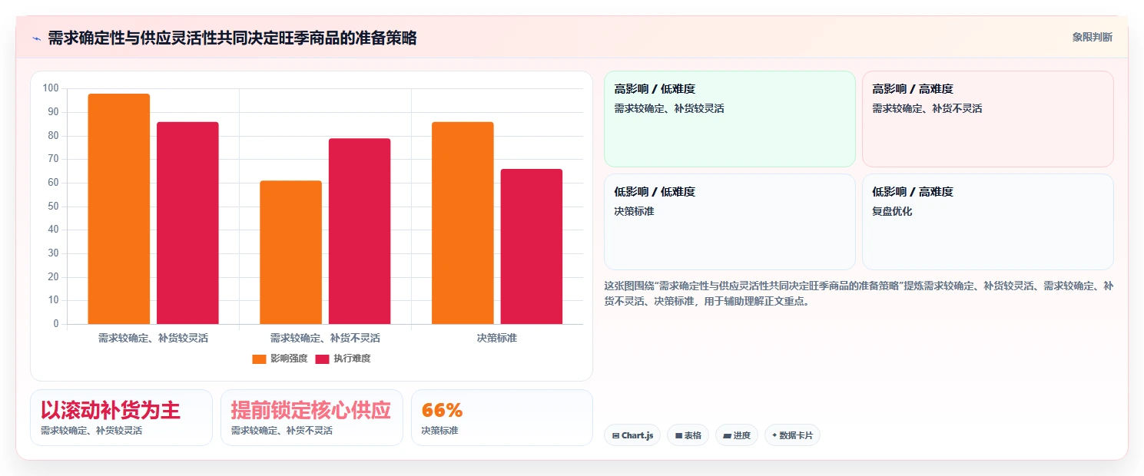The width and height of the screenshot is (1144, 476).
Task: Click the red 执行难度 legend swatch
Action: click(322, 359)
